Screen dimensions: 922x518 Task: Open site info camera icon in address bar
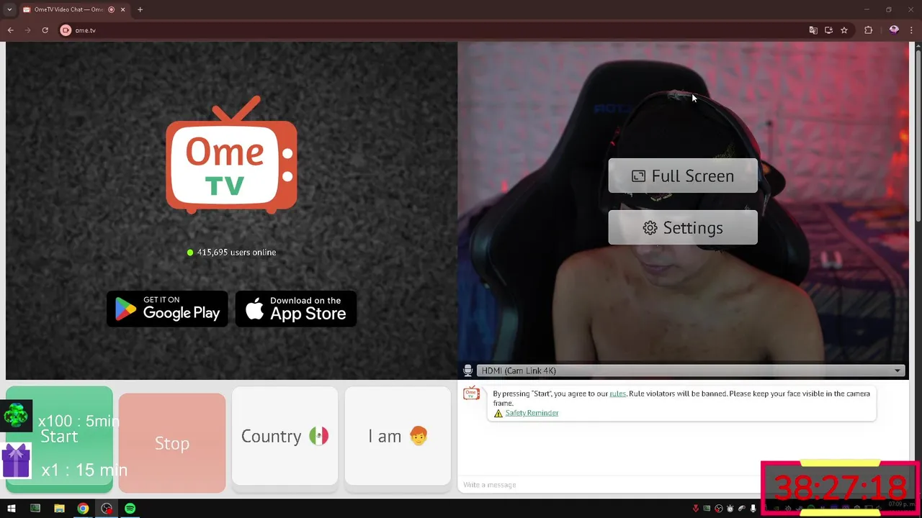[66, 30]
